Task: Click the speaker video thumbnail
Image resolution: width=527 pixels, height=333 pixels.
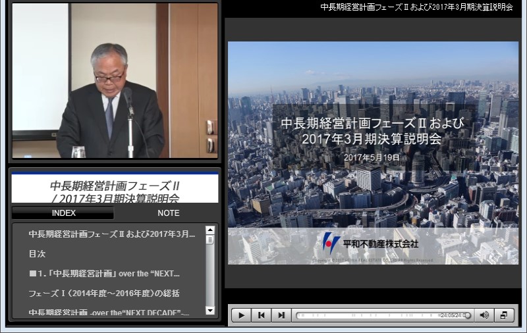Action: pyautogui.click(x=115, y=80)
